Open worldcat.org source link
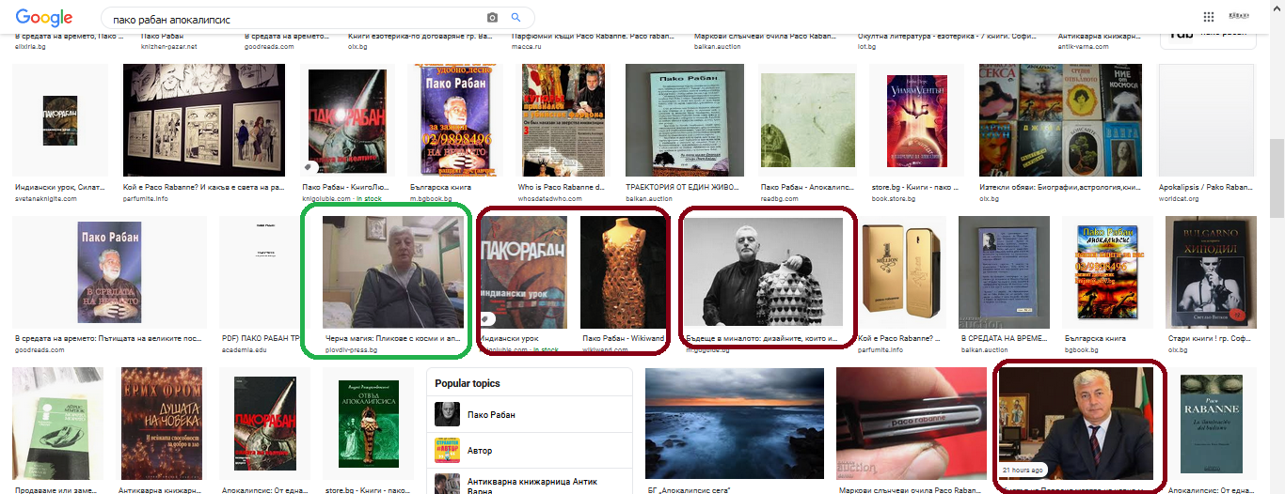Viewport: 1285px width, 494px height. point(1179,199)
